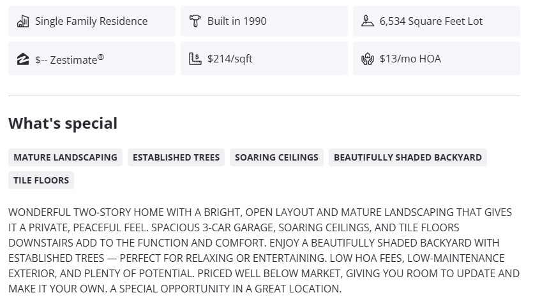The width and height of the screenshot is (533, 302).
Task: Click the 6,534 Square Feet Lot text
Action: (x=431, y=21)
